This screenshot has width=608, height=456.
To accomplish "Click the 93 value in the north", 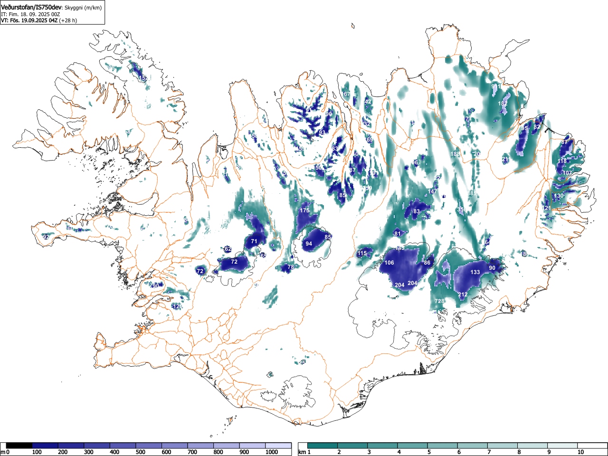I will (x=322, y=133).
